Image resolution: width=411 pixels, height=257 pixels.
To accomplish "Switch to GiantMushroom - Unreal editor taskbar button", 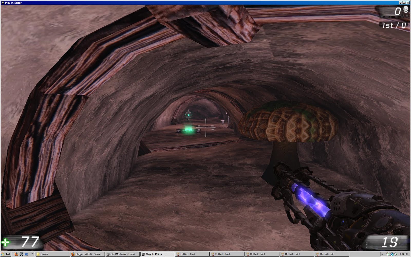I will (x=122, y=254).
